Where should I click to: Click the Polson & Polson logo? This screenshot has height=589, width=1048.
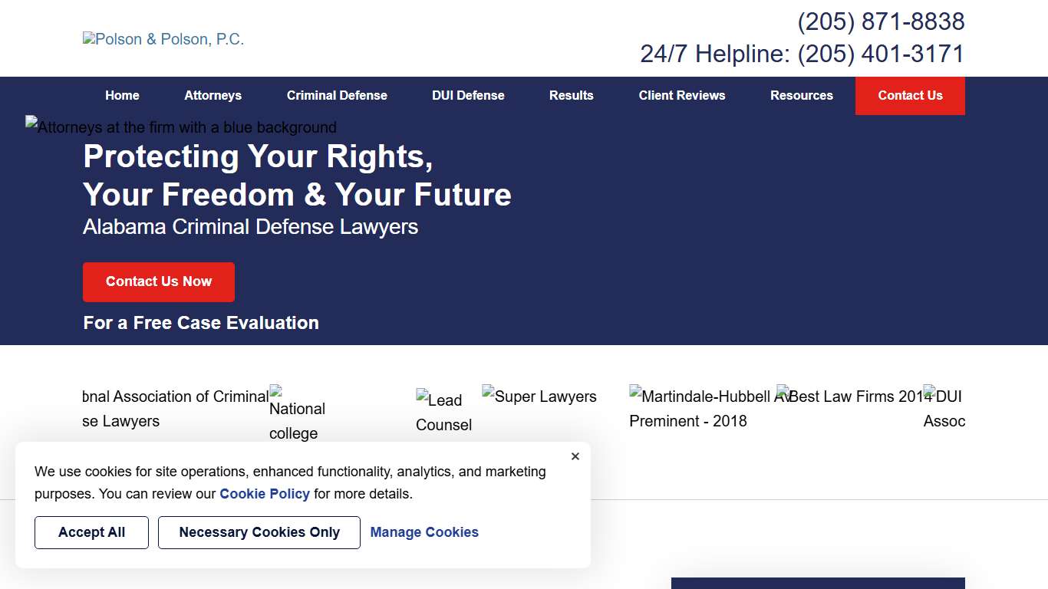[163, 39]
